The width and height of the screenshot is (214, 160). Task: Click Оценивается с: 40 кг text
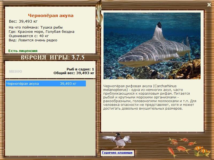point(29,36)
